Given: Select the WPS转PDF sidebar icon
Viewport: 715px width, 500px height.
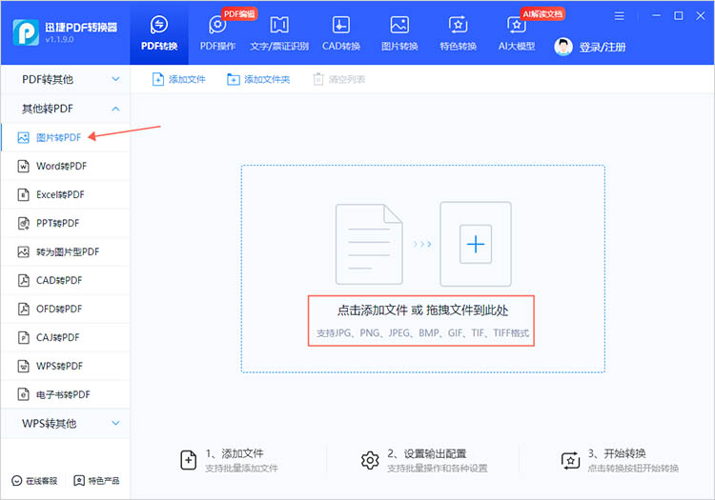Looking at the screenshot, I should [23, 366].
